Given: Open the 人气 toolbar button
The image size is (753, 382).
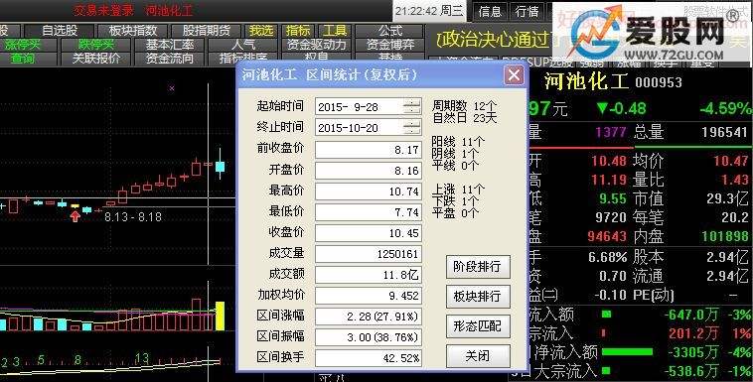Looking at the screenshot, I should tap(243, 45).
